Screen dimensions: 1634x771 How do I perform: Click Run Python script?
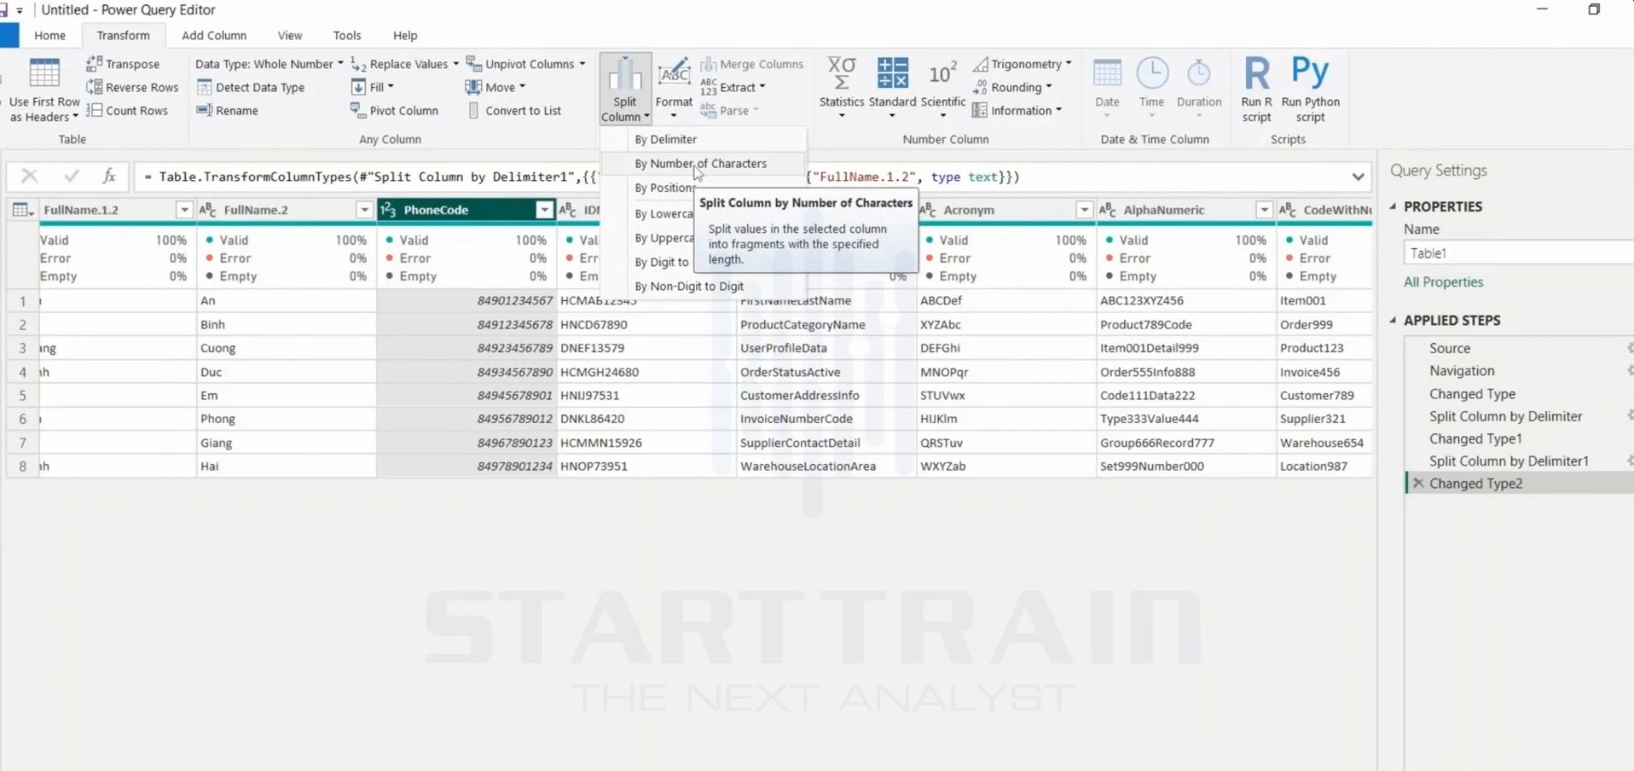point(1310,89)
